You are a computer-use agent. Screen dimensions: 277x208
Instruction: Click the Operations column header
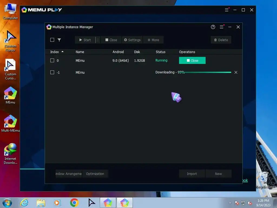(187, 52)
